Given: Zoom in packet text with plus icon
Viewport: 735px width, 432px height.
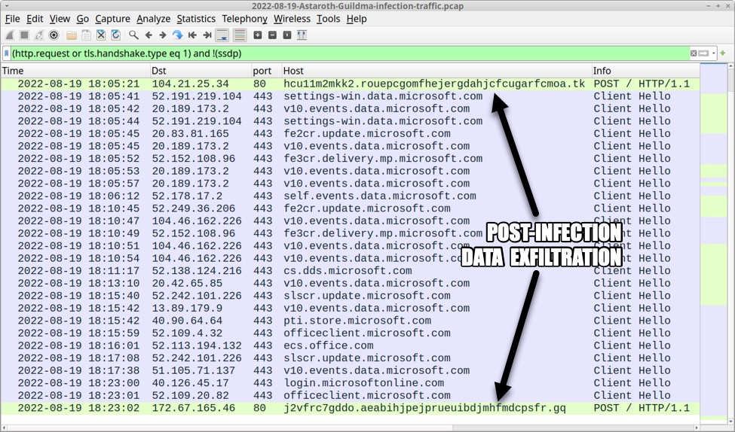Looking at the screenshot, I should pos(258,35).
